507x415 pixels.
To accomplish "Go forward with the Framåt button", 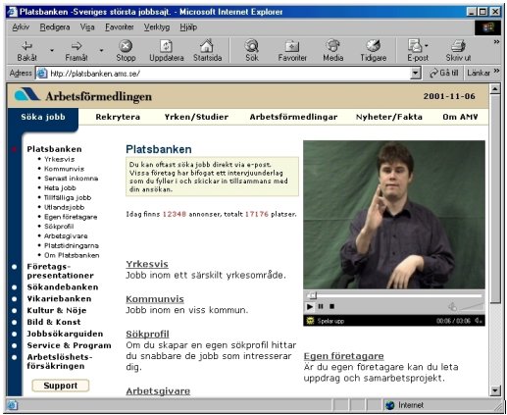I will 76,51.
